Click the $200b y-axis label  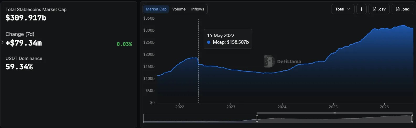[x=149, y=54]
